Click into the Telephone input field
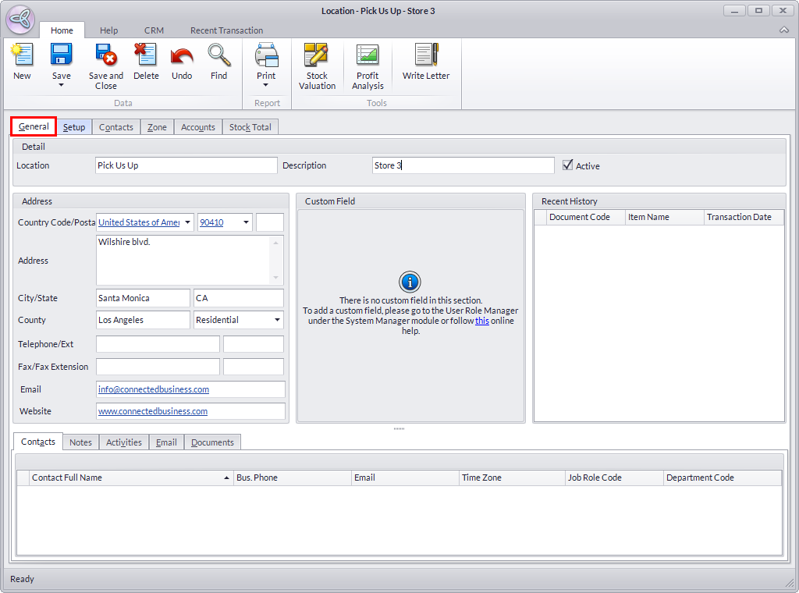The image size is (799, 593). tap(158, 344)
